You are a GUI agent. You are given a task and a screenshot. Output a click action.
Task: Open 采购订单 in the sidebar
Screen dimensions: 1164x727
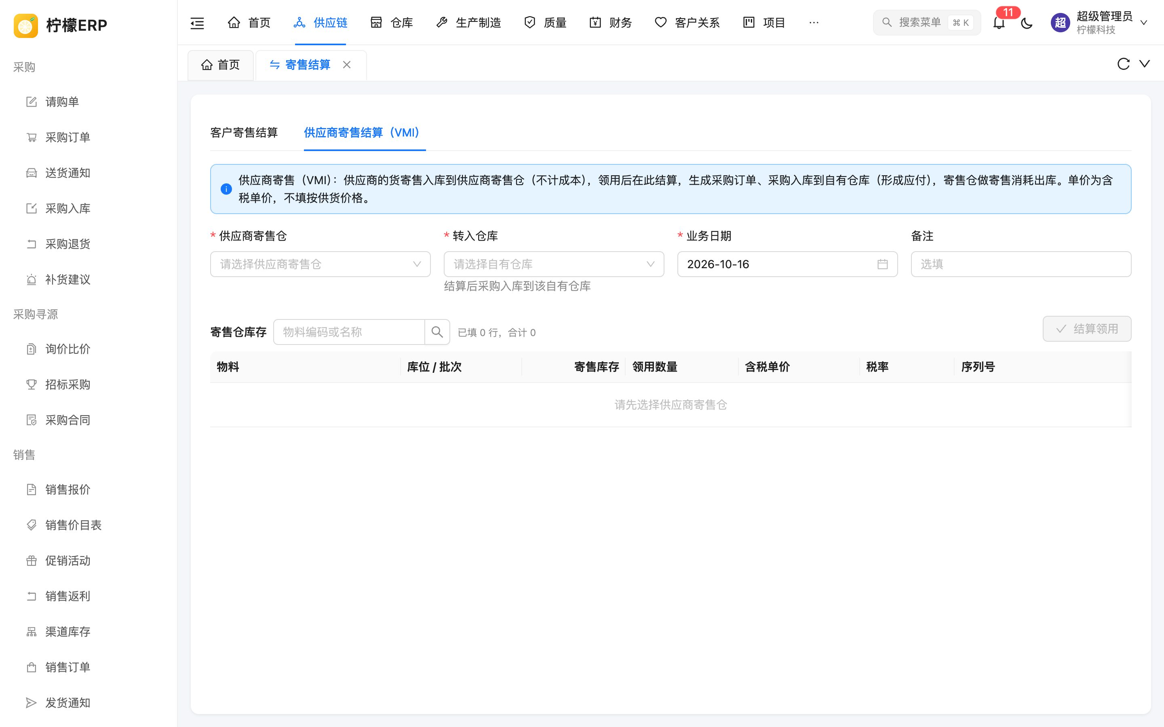[x=89, y=137]
